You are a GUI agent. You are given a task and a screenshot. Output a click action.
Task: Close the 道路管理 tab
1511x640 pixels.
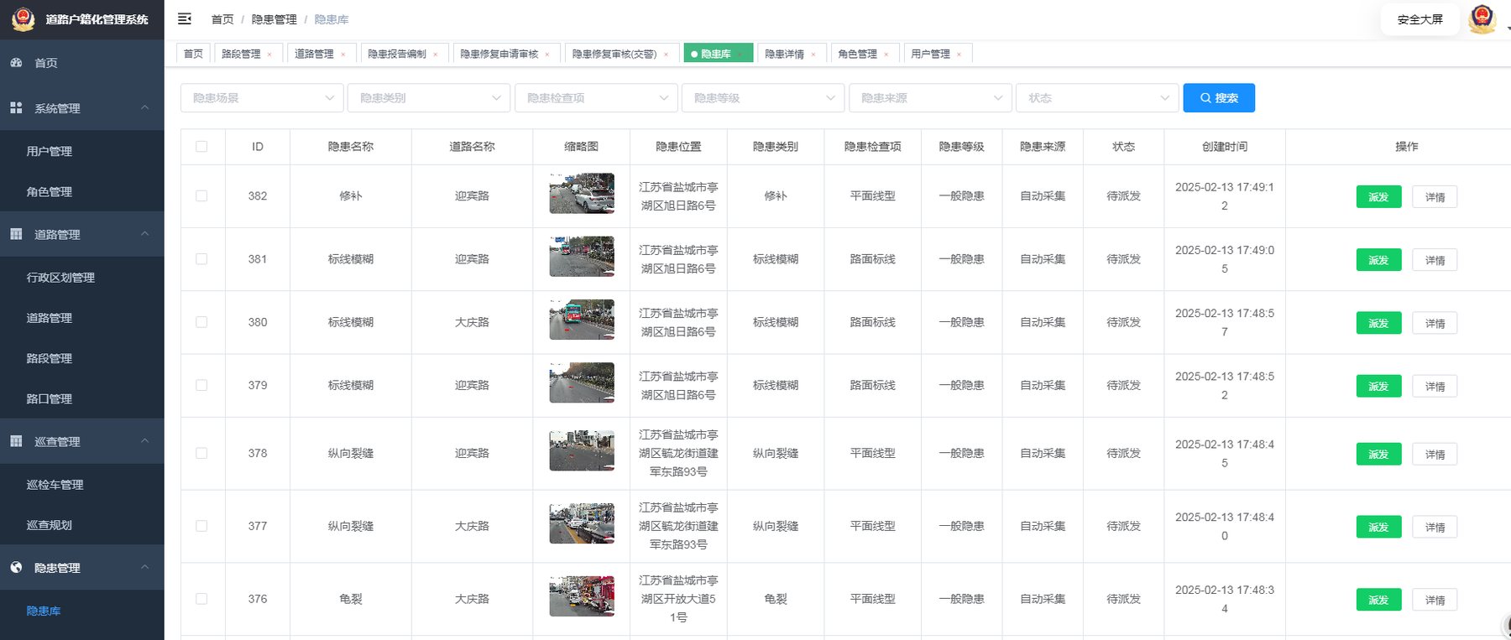point(342,55)
